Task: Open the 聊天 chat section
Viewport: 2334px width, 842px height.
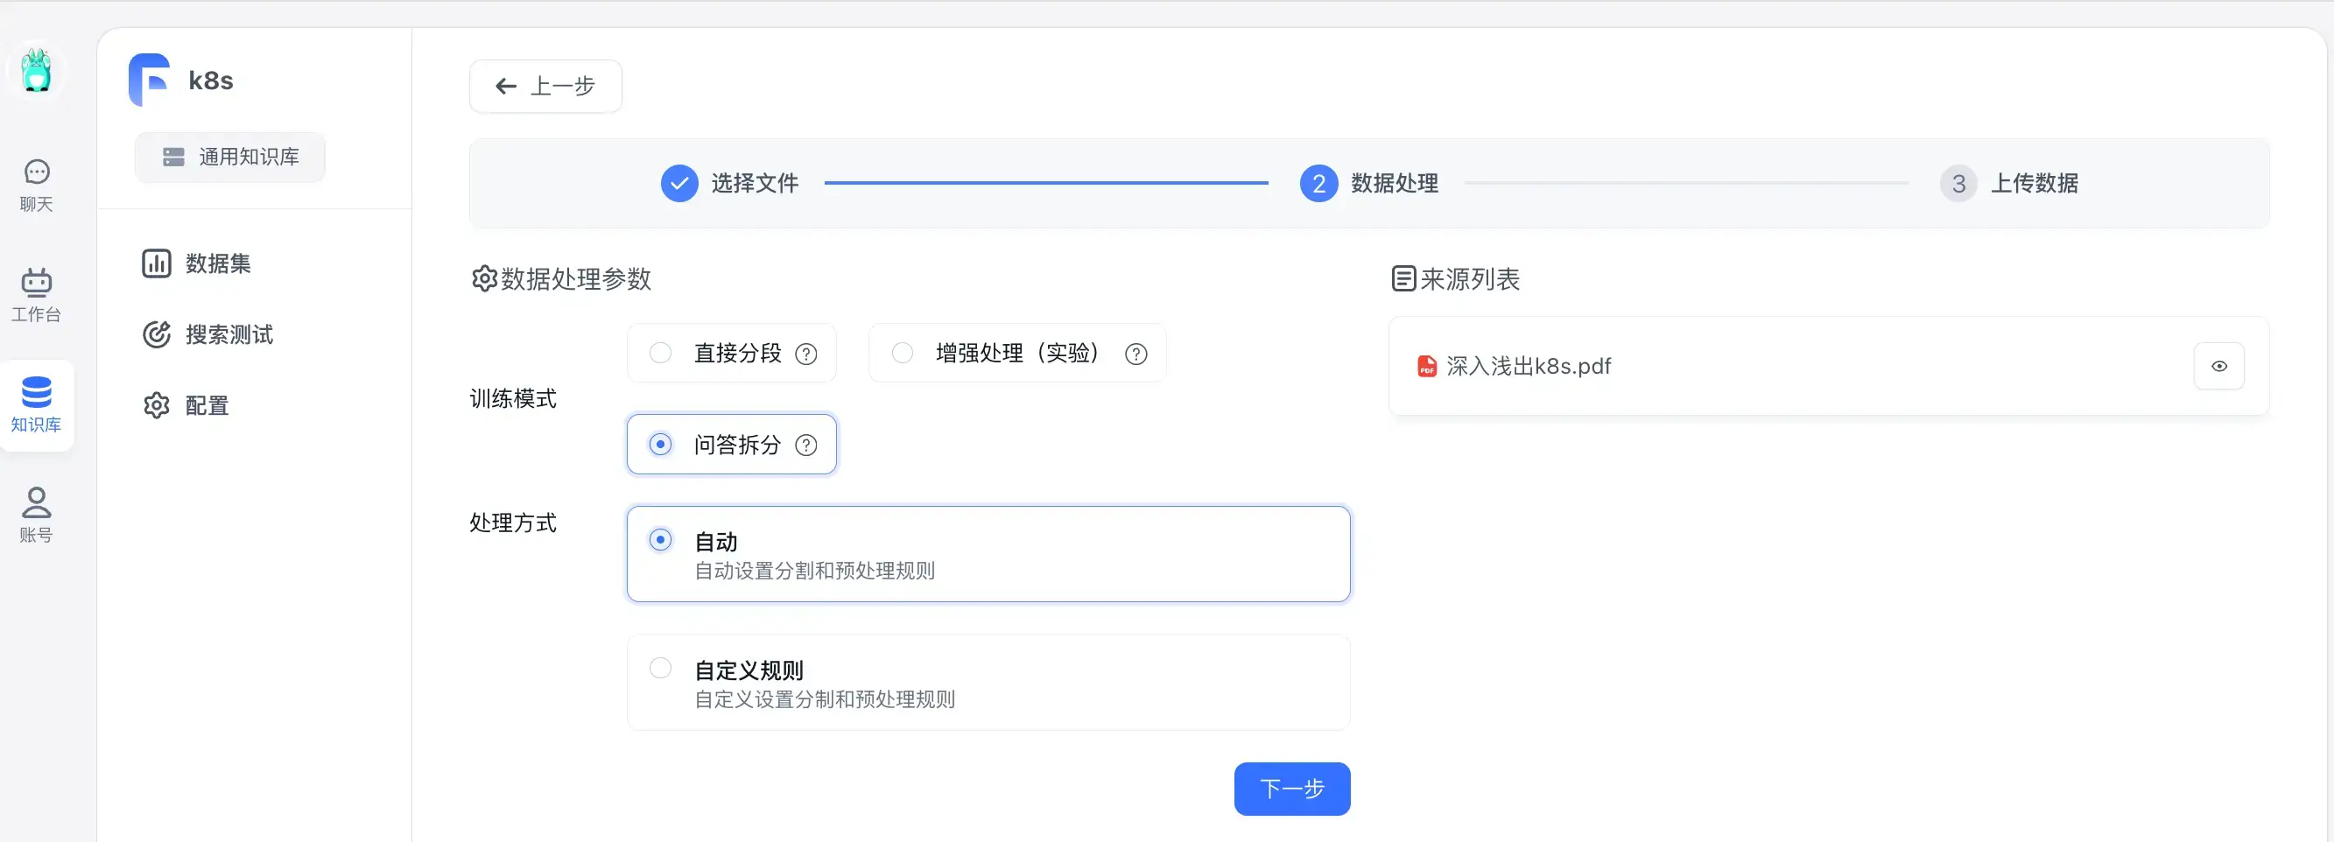Action: pyautogui.click(x=36, y=186)
